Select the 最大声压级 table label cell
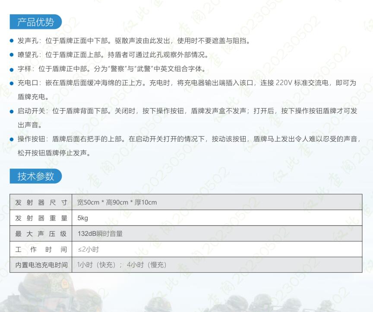 (41, 234)
